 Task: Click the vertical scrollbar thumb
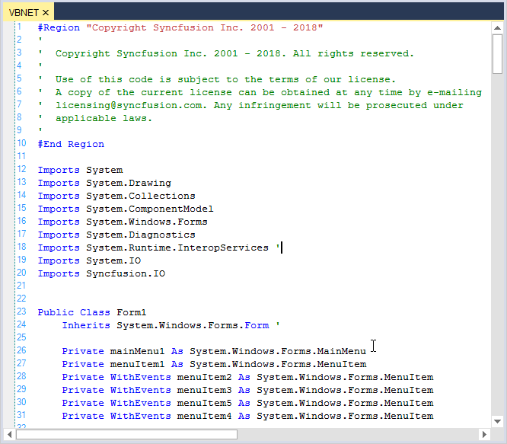(497, 54)
